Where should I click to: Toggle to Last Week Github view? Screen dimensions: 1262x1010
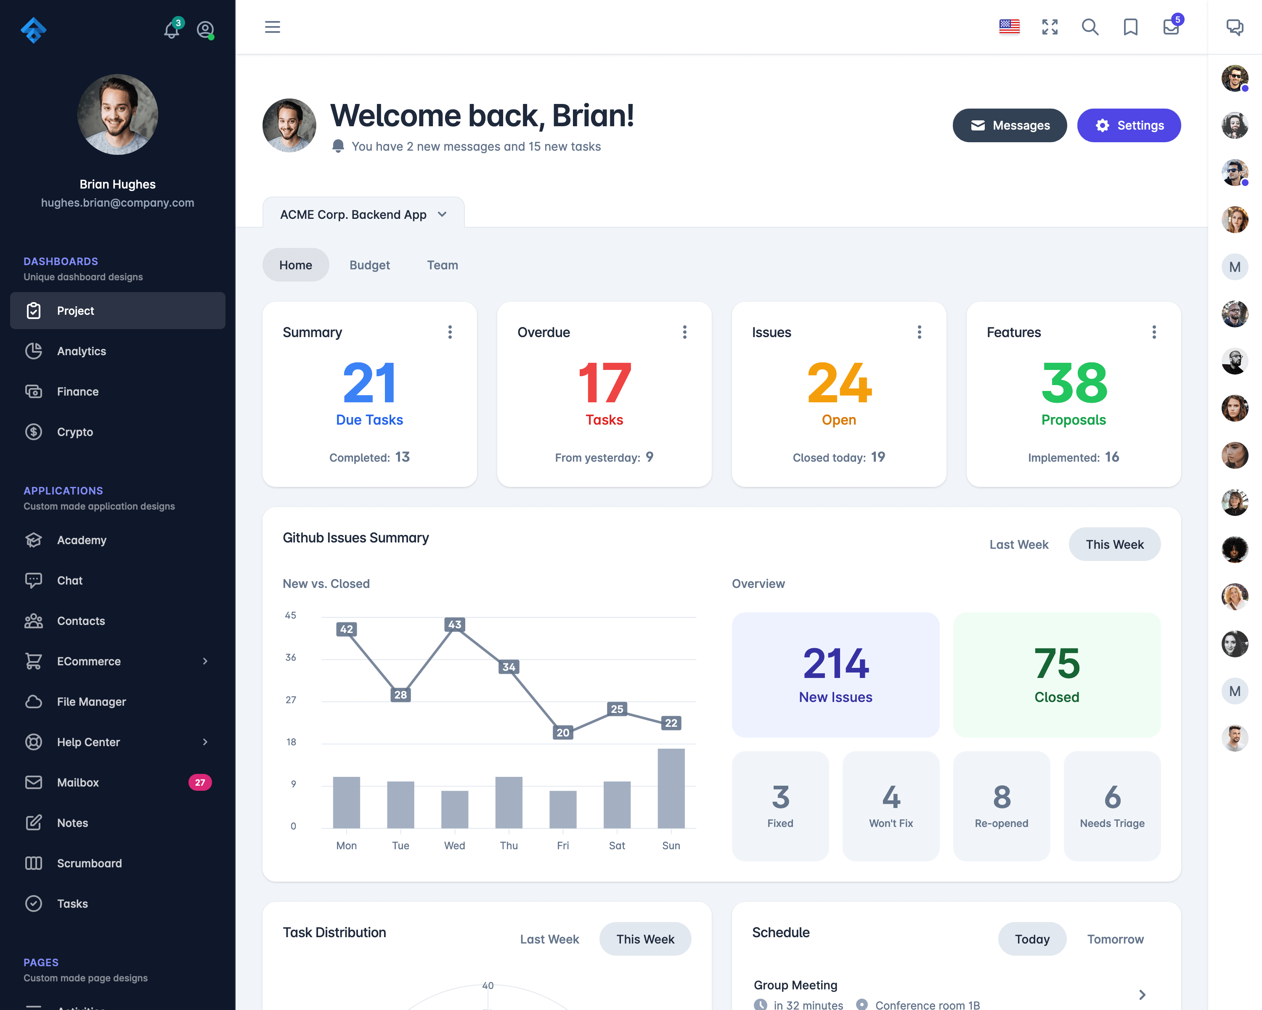tap(1019, 544)
